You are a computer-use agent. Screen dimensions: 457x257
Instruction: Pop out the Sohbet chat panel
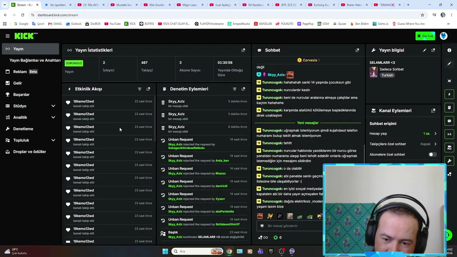[357, 50]
